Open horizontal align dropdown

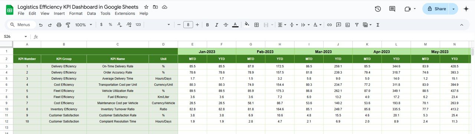pyautogui.click(x=282, y=25)
